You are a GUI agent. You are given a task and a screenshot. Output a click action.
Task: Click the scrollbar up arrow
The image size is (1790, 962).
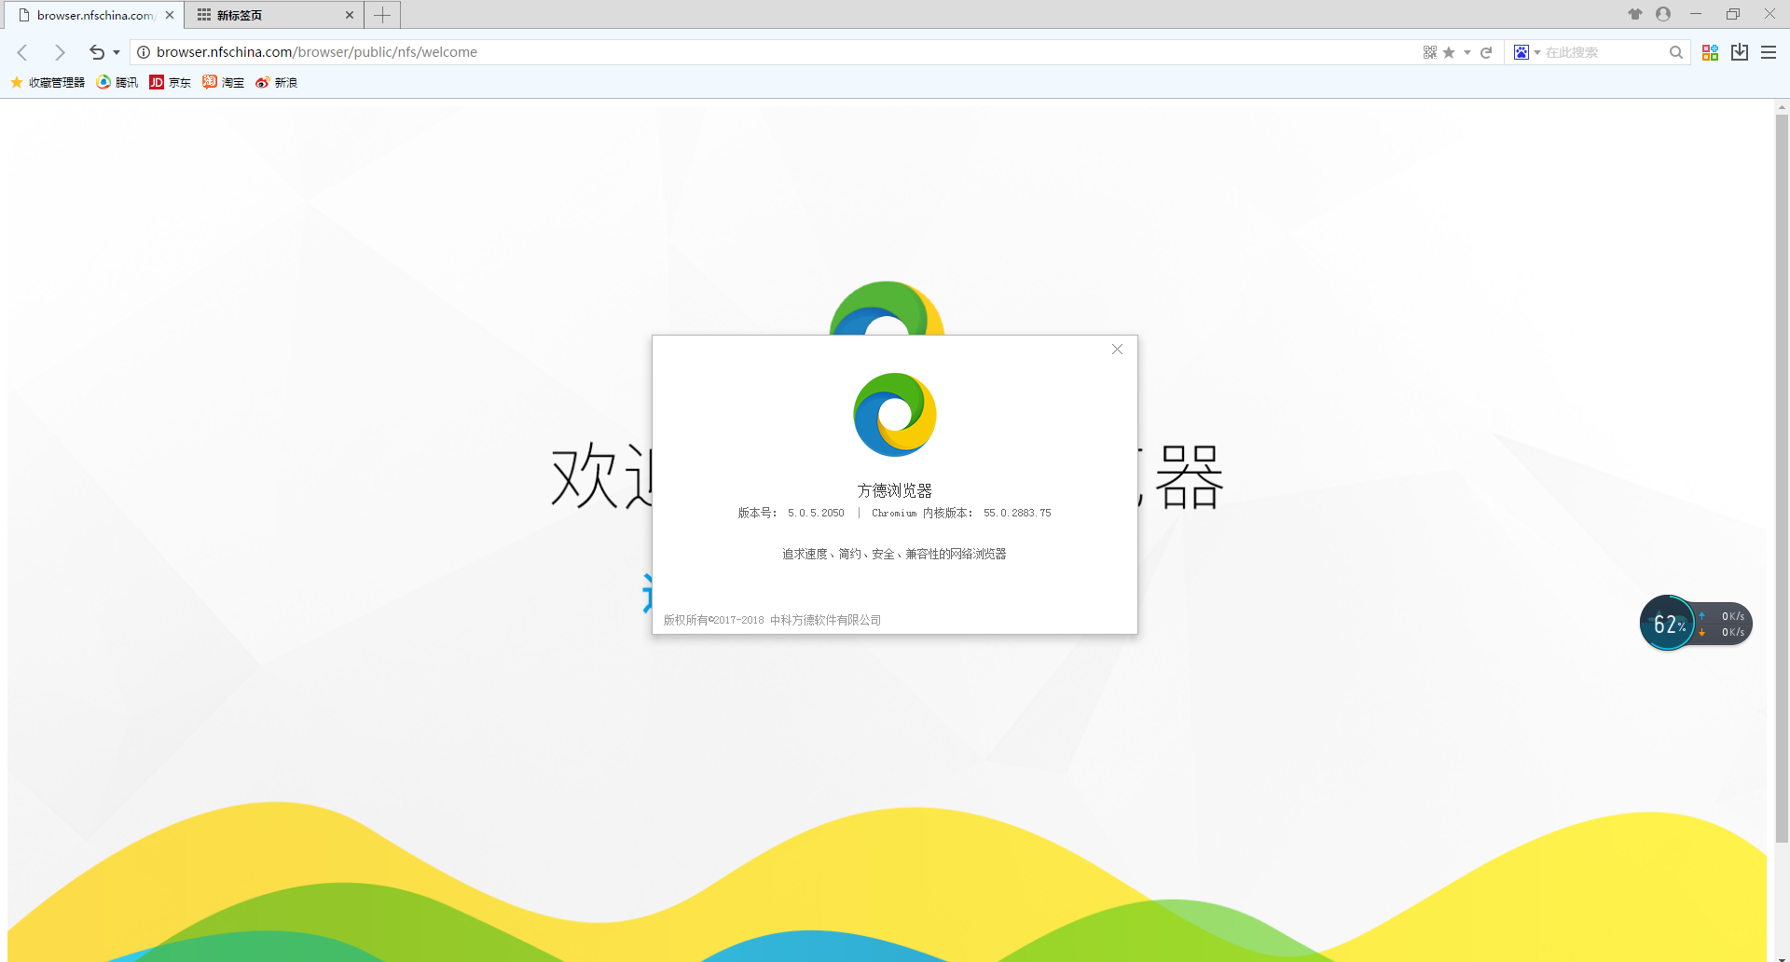tap(1782, 107)
